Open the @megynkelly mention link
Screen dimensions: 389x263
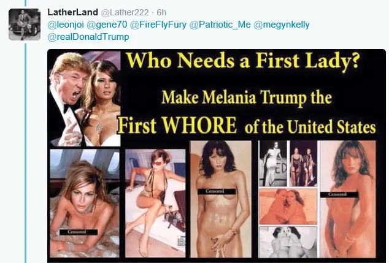[282, 25]
